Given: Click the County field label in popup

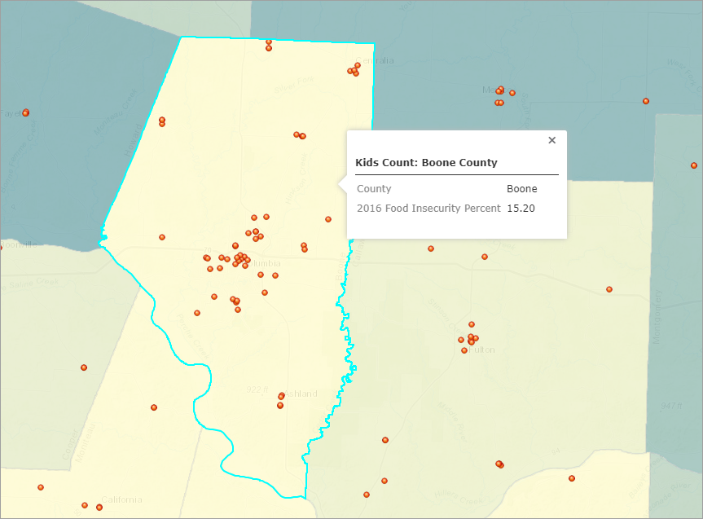Looking at the screenshot, I should click(374, 189).
